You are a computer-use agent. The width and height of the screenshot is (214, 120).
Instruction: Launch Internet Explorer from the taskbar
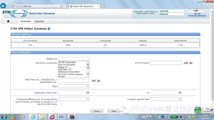[x=33, y=117]
